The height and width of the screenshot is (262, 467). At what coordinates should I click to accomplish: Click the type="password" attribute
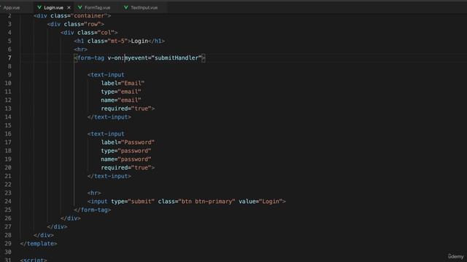pos(126,151)
